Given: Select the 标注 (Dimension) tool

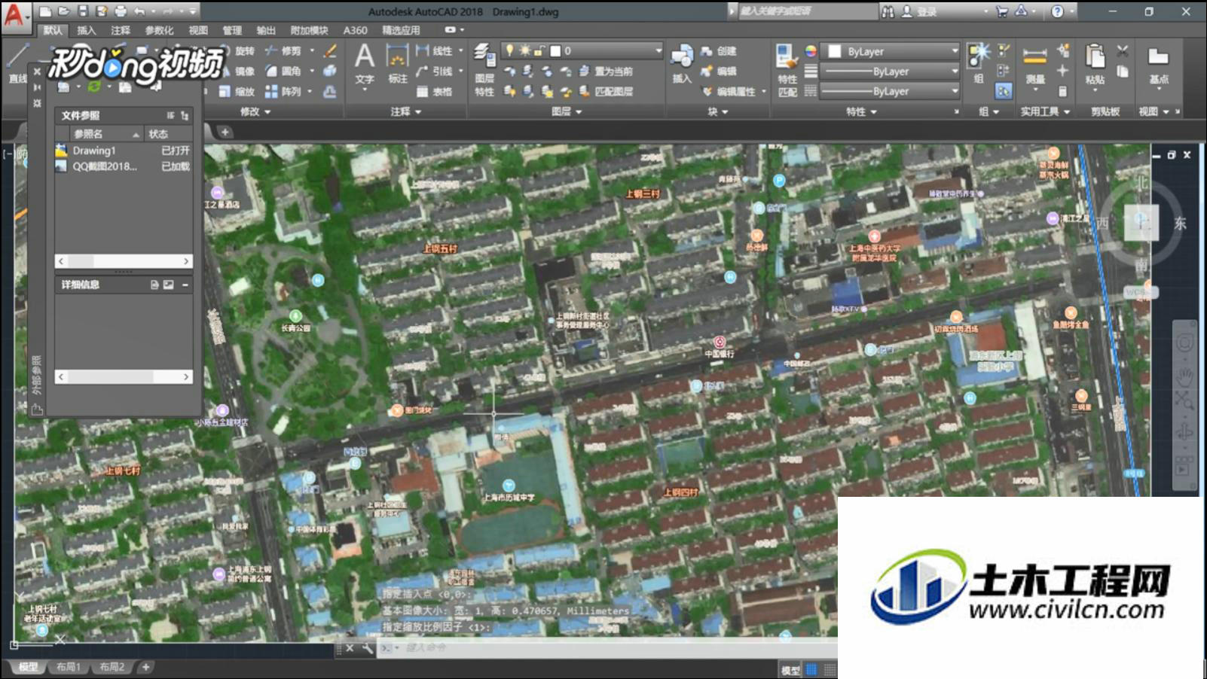Looking at the screenshot, I should [398, 63].
